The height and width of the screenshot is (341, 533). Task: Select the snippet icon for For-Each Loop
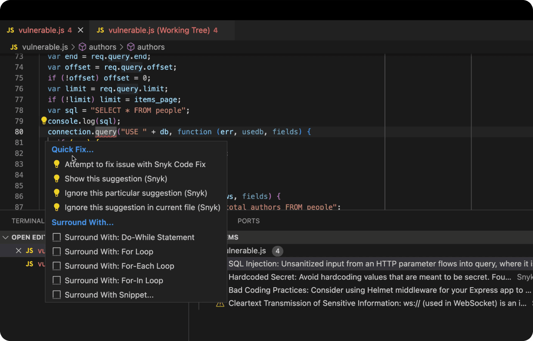point(56,266)
